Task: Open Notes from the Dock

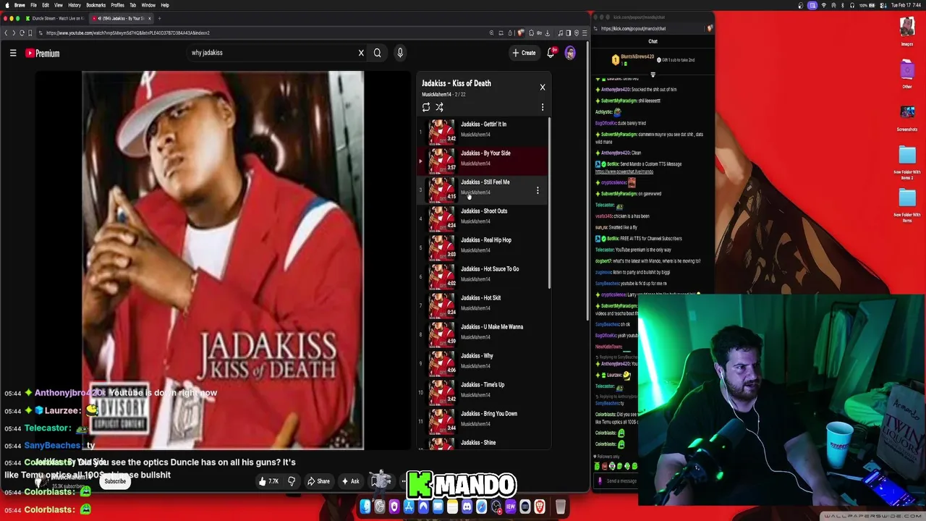Action: pyautogui.click(x=452, y=507)
